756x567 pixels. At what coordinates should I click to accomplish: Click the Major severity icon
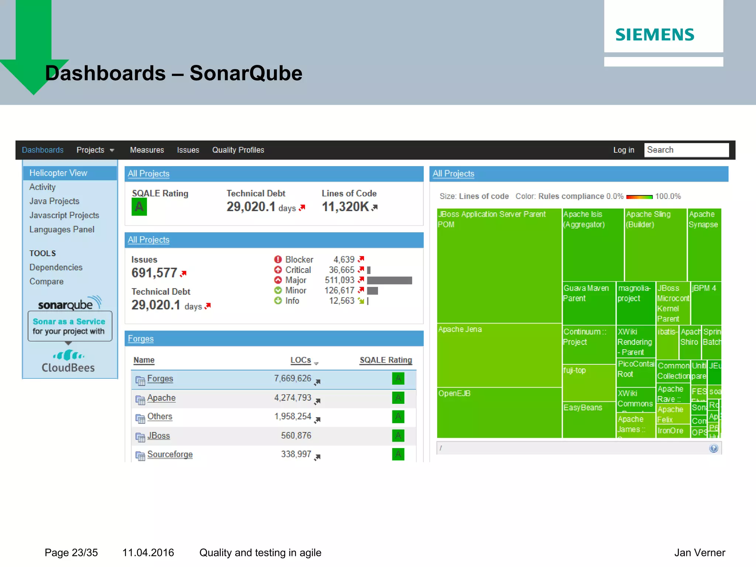click(x=278, y=280)
